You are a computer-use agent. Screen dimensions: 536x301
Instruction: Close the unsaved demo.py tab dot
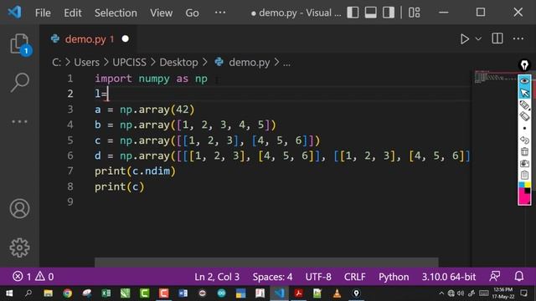pos(126,39)
